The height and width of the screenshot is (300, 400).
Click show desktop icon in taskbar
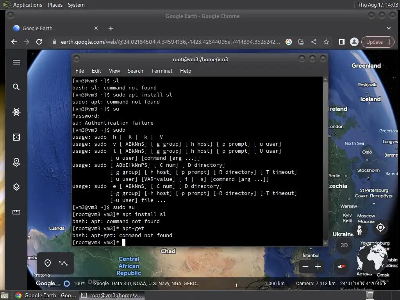tap(5, 295)
